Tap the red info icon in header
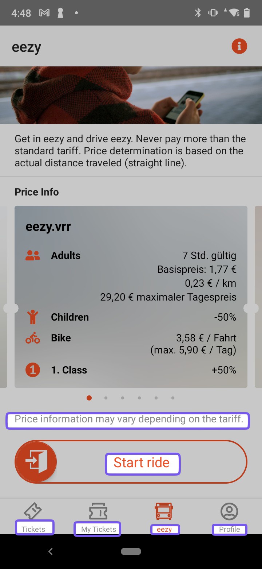 pos(239,46)
